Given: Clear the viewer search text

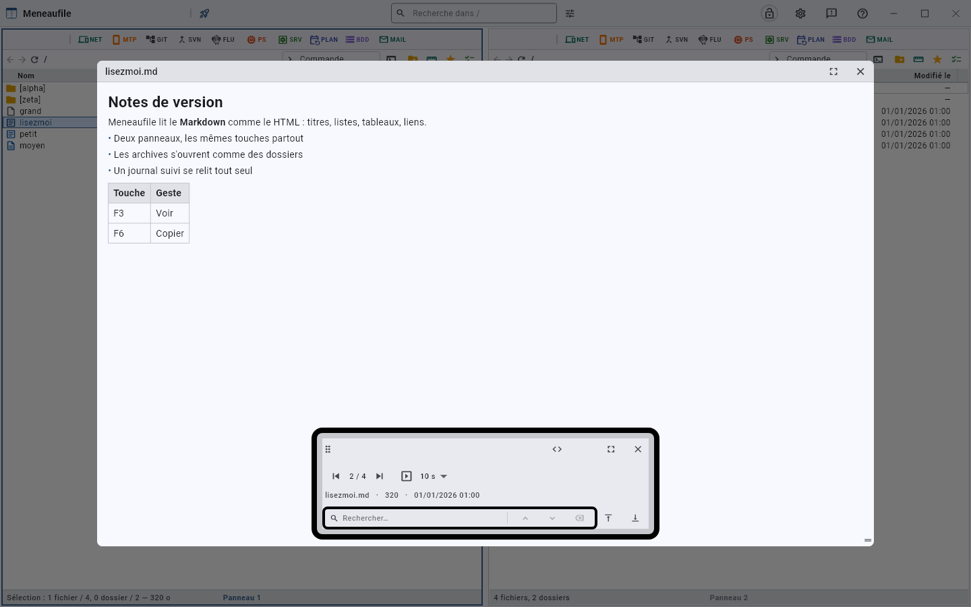Looking at the screenshot, I should pyautogui.click(x=579, y=518).
